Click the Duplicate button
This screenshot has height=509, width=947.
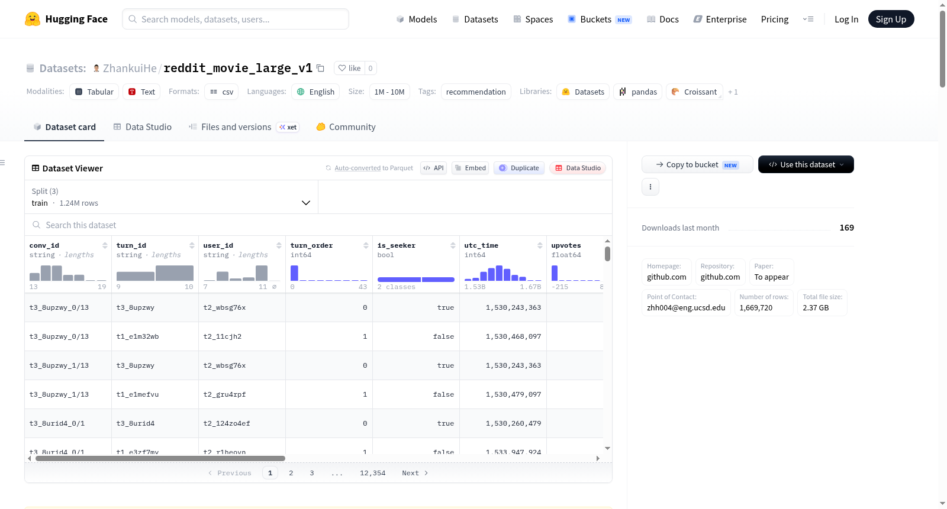(x=519, y=168)
